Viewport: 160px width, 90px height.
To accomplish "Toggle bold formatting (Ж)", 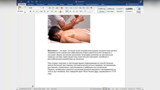I will pos(30,11).
